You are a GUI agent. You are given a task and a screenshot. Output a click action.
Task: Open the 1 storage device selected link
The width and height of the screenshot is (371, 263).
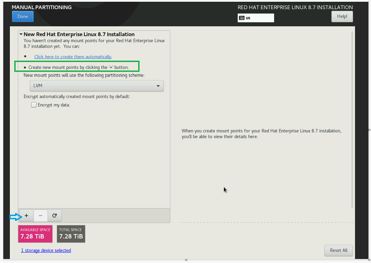46,250
